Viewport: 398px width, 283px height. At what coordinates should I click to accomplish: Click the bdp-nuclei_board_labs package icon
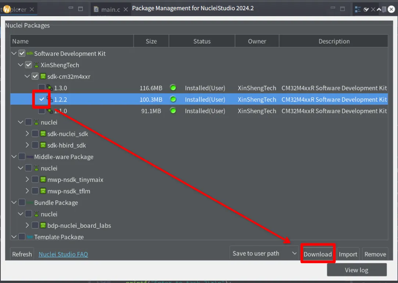coord(43,225)
